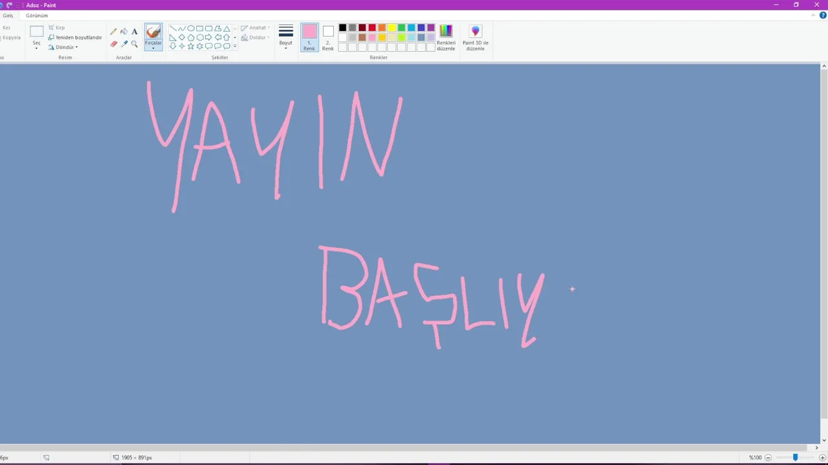Pick the yellow color swatch

(x=391, y=28)
